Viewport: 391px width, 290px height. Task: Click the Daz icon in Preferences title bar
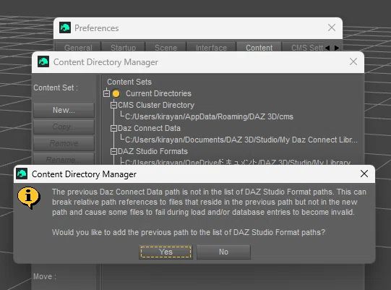click(x=65, y=27)
